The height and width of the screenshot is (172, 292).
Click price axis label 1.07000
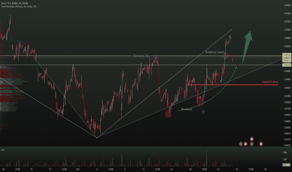pyautogui.click(x=287, y=30)
